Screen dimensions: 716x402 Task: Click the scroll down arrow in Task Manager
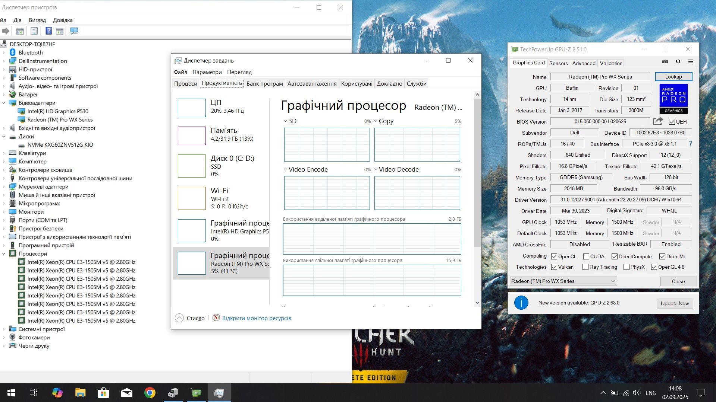coord(477,303)
